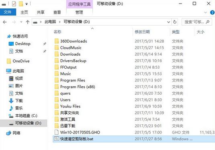Open 视频 under 此电脑

19,79
